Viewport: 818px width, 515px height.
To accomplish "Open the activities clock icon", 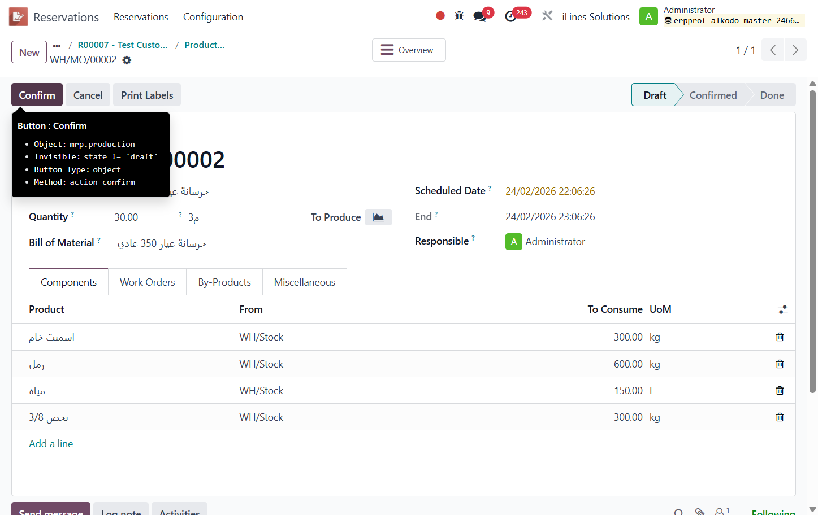I will tap(510, 16).
